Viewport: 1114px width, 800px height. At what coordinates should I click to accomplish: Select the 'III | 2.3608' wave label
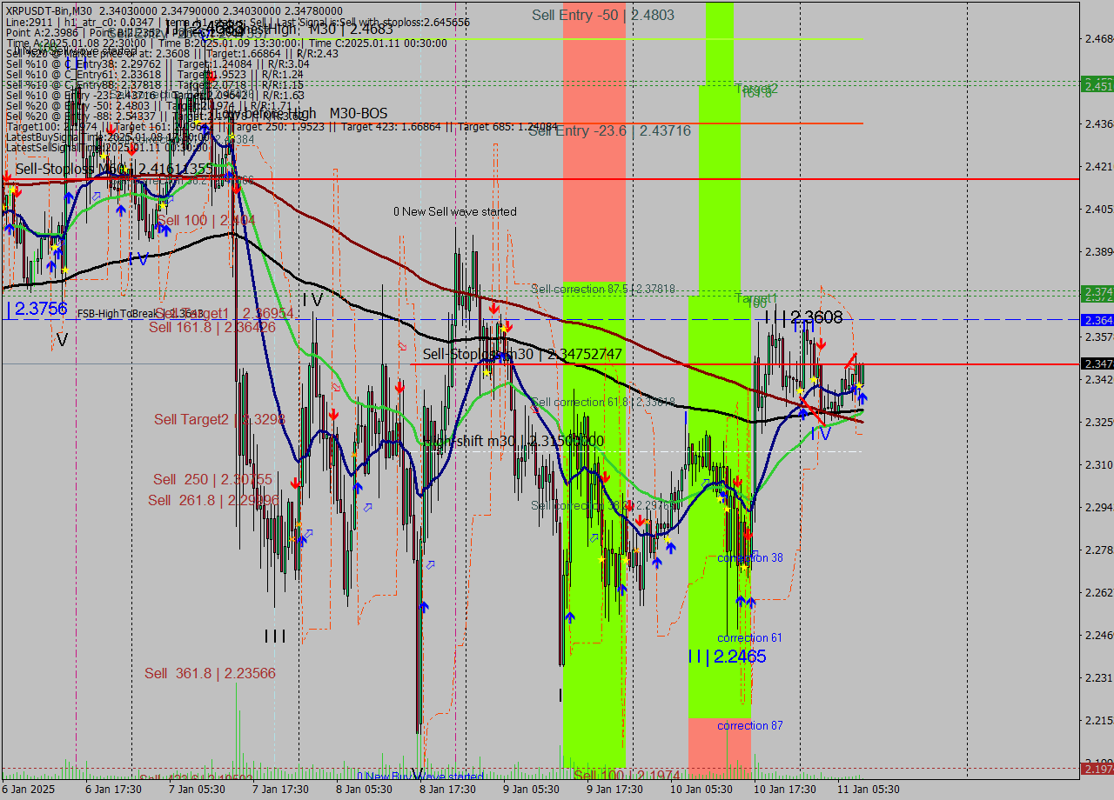(x=803, y=318)
